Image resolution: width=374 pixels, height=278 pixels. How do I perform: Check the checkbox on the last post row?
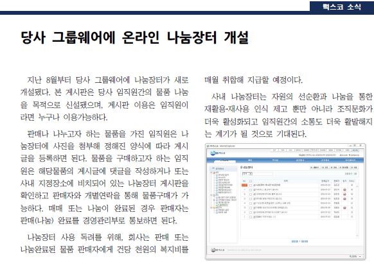point(251,217)
